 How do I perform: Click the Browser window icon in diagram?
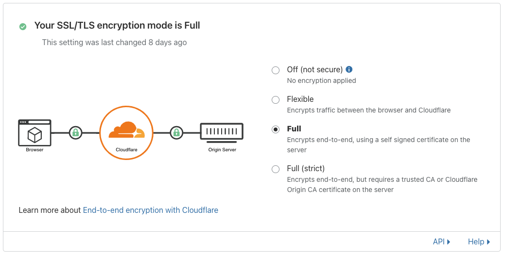35,133
